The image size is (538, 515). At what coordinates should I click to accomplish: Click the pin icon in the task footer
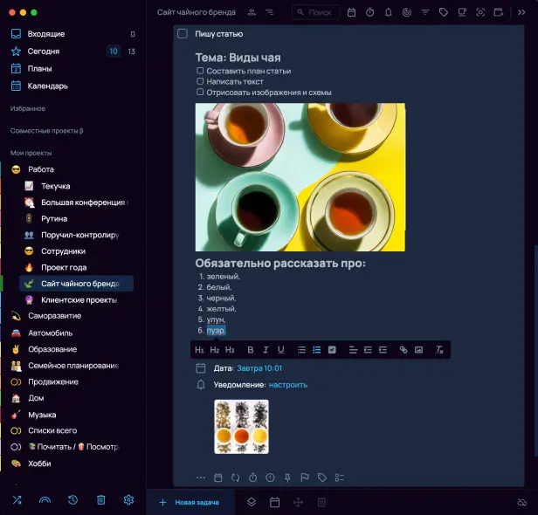click(287, 477)
